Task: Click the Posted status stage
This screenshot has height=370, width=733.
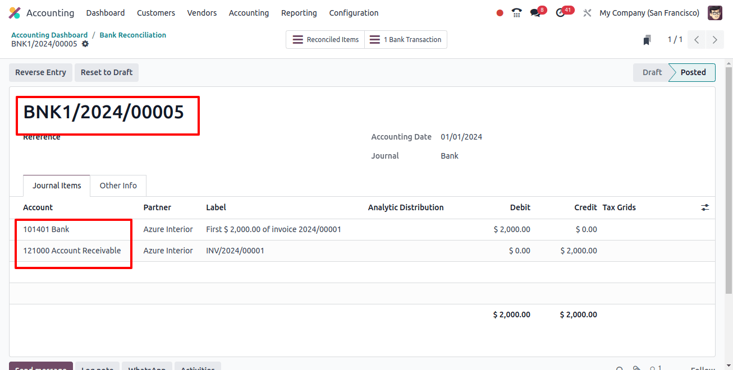Action: [x=693, y=72]
